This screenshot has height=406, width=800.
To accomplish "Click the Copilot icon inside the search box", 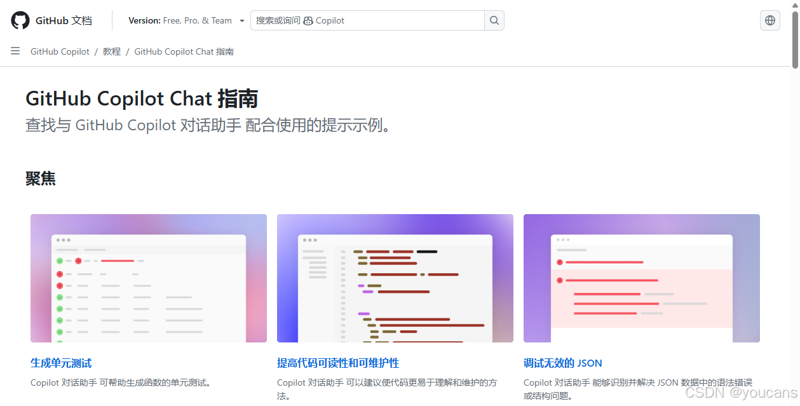I will pyautogui.click(x=308, y=20).
